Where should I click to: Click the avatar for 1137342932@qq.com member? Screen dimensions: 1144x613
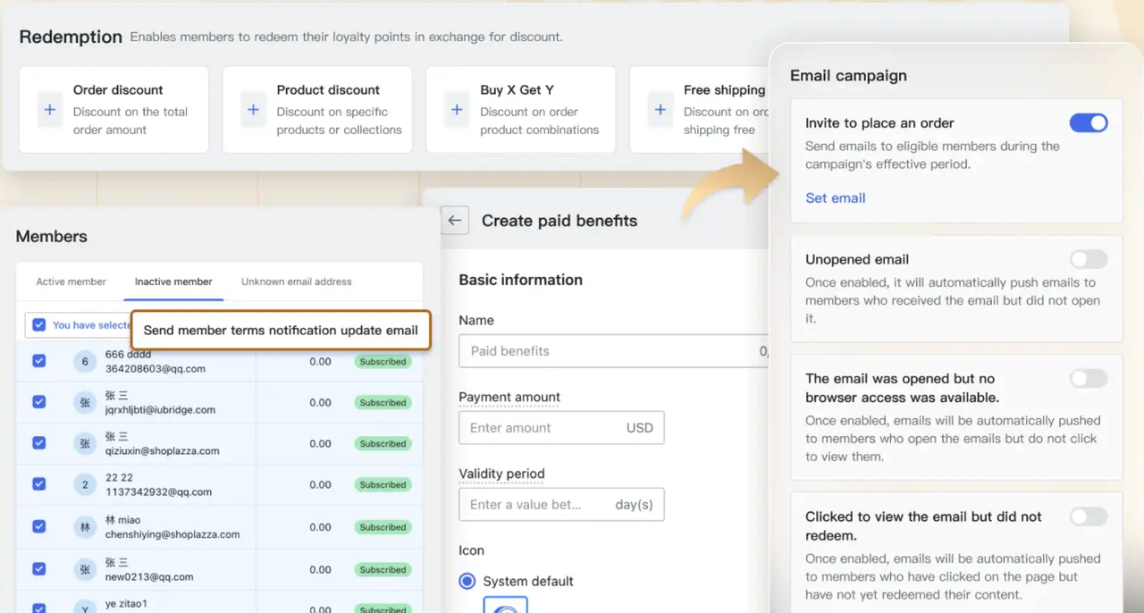pyautogui.click(x=85, y=485)
